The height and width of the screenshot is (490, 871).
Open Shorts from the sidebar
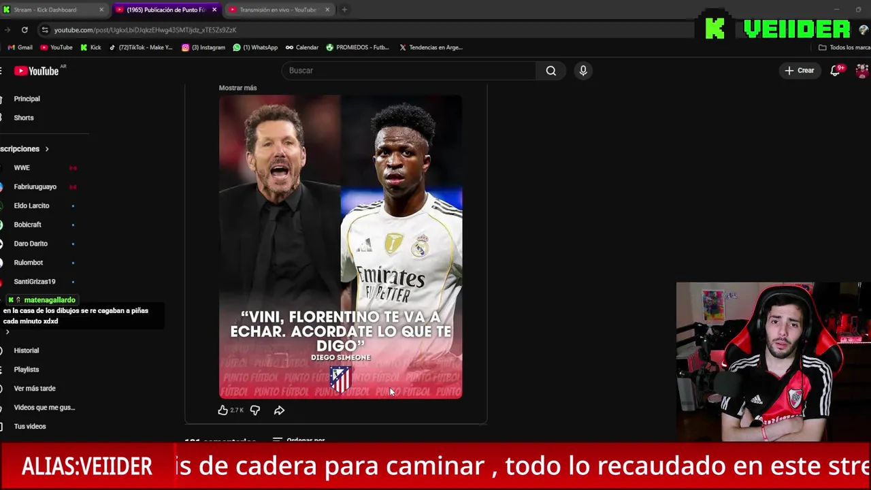tap(24, 118)
